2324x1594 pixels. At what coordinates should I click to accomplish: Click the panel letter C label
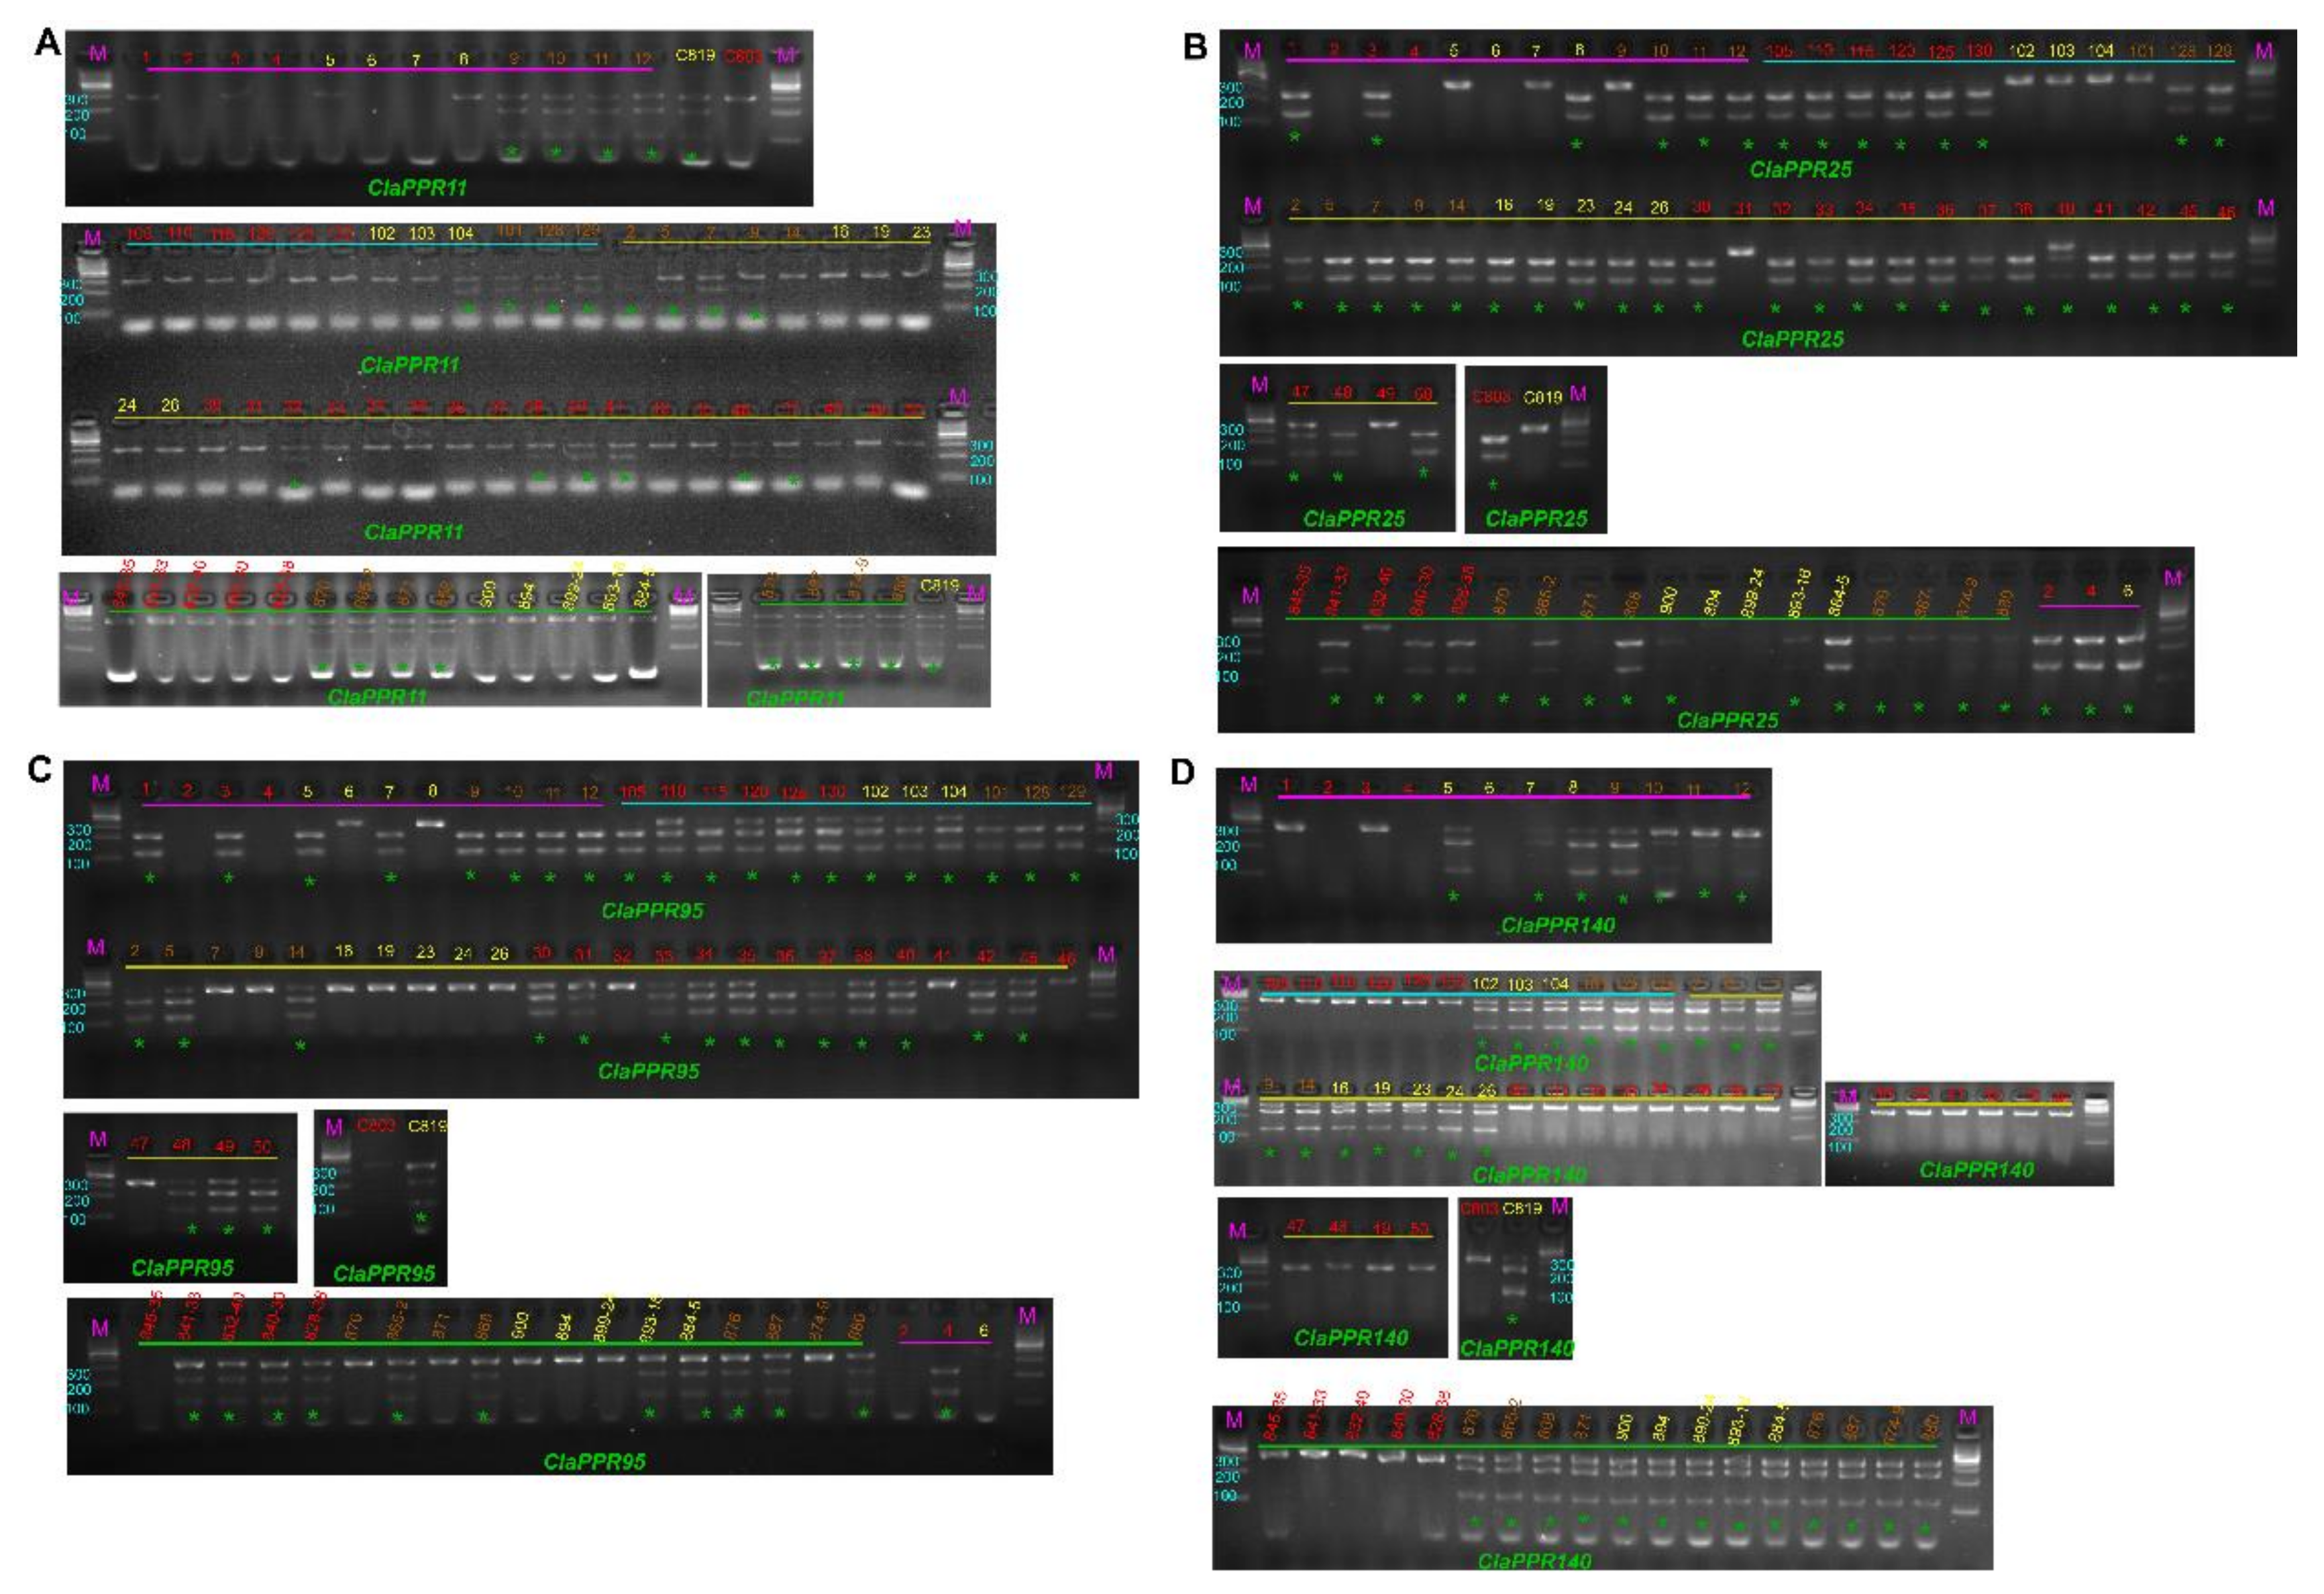pyautogui.click(x=39, y=769)
